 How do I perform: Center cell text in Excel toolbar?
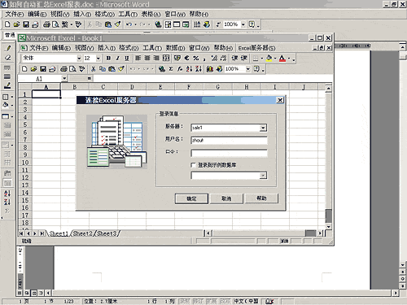pyautogui.click(x=147, y=59)
